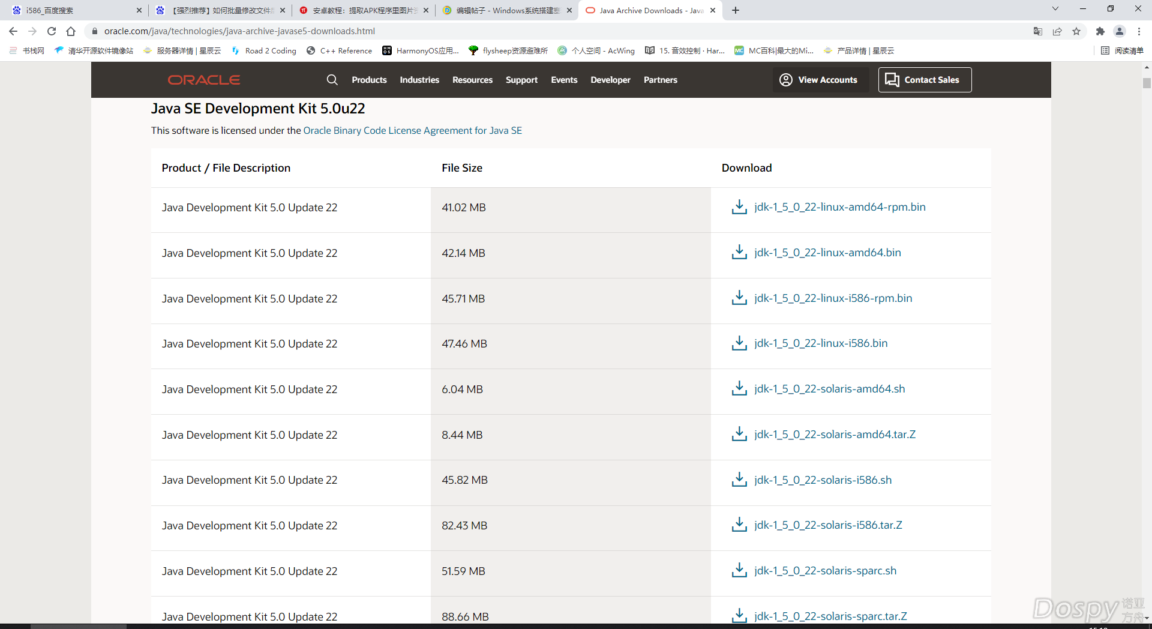Open the Support menu in Oracle navbar

[521, 80]
